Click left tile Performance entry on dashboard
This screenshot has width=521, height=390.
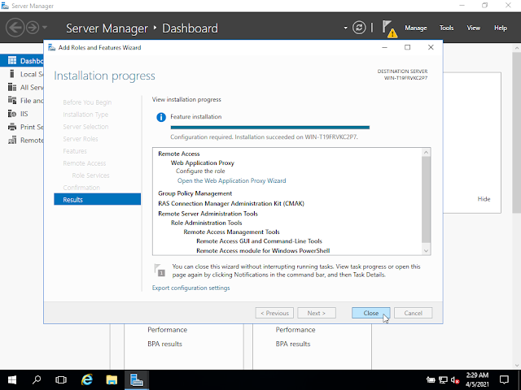[x=167, y=330]
